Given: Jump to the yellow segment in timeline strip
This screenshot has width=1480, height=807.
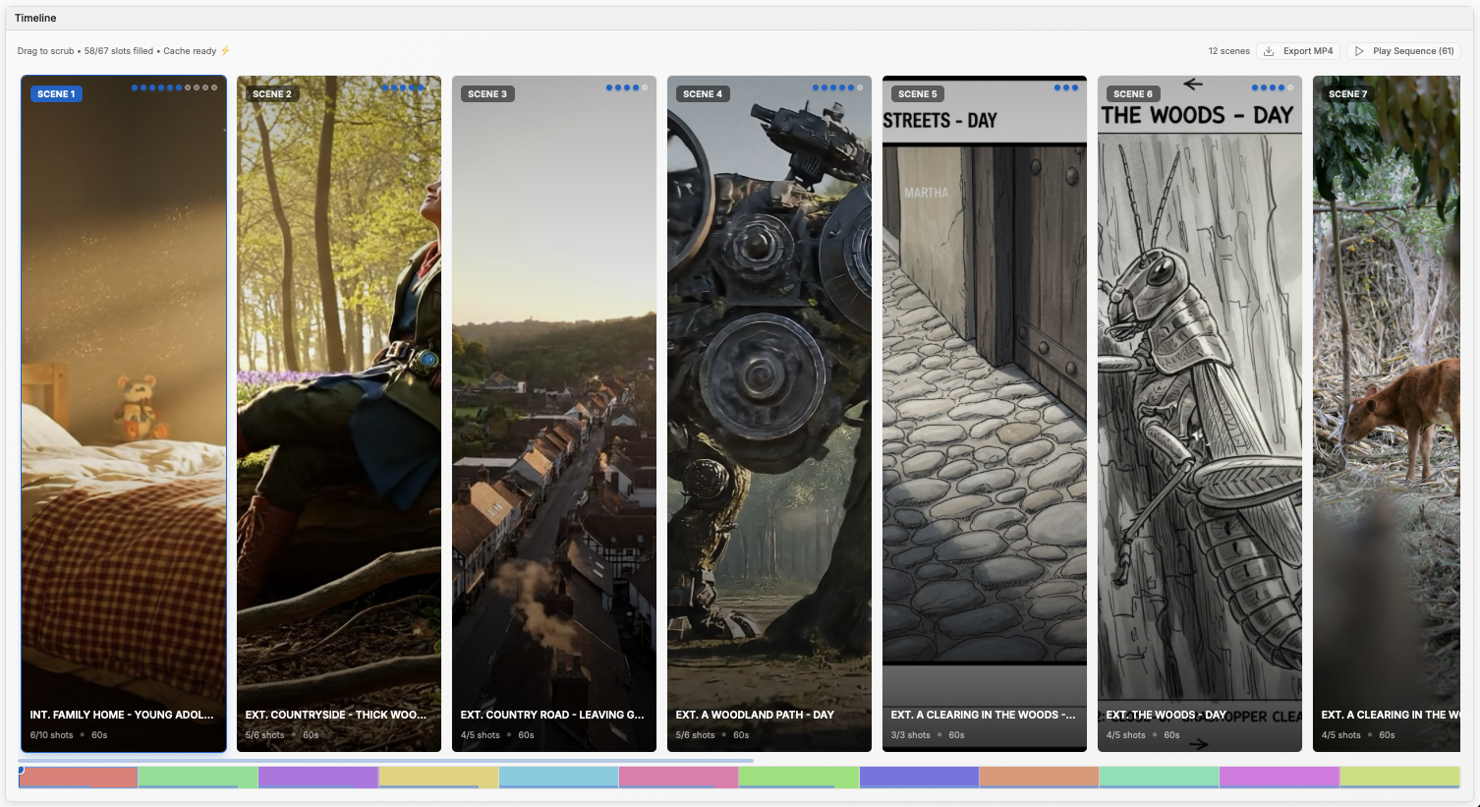Looking at the screenshot, I should 438,778.
